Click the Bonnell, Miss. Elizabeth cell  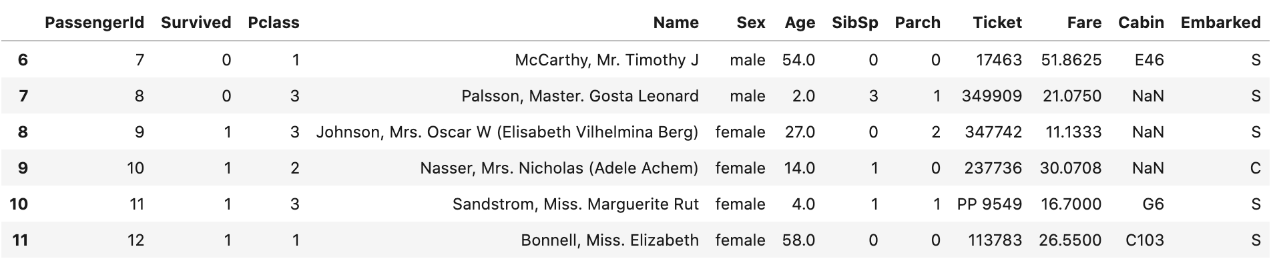(610, 240)
